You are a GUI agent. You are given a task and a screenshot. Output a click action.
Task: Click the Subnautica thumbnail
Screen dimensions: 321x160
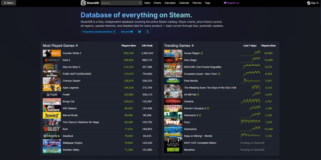pos(173,129)
